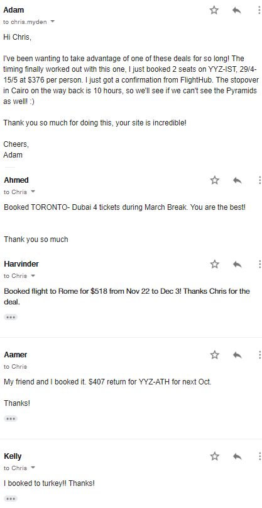Open more options for Adam's email
262x508 pixels.
259,10
